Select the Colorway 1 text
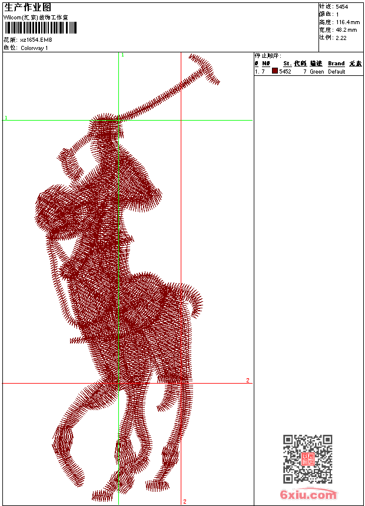The height and width of the screenshot is (506, 365). click(34, 48)
